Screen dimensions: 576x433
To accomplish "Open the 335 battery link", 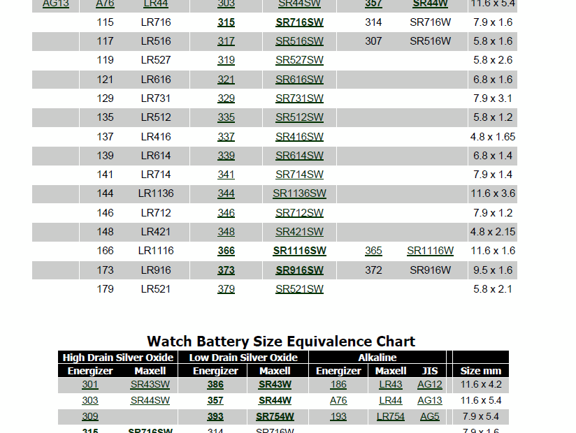I will [226, 117].
